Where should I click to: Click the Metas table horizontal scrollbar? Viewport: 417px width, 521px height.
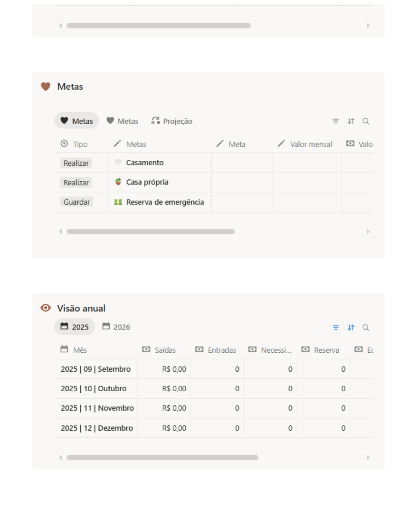click(151, 232)
